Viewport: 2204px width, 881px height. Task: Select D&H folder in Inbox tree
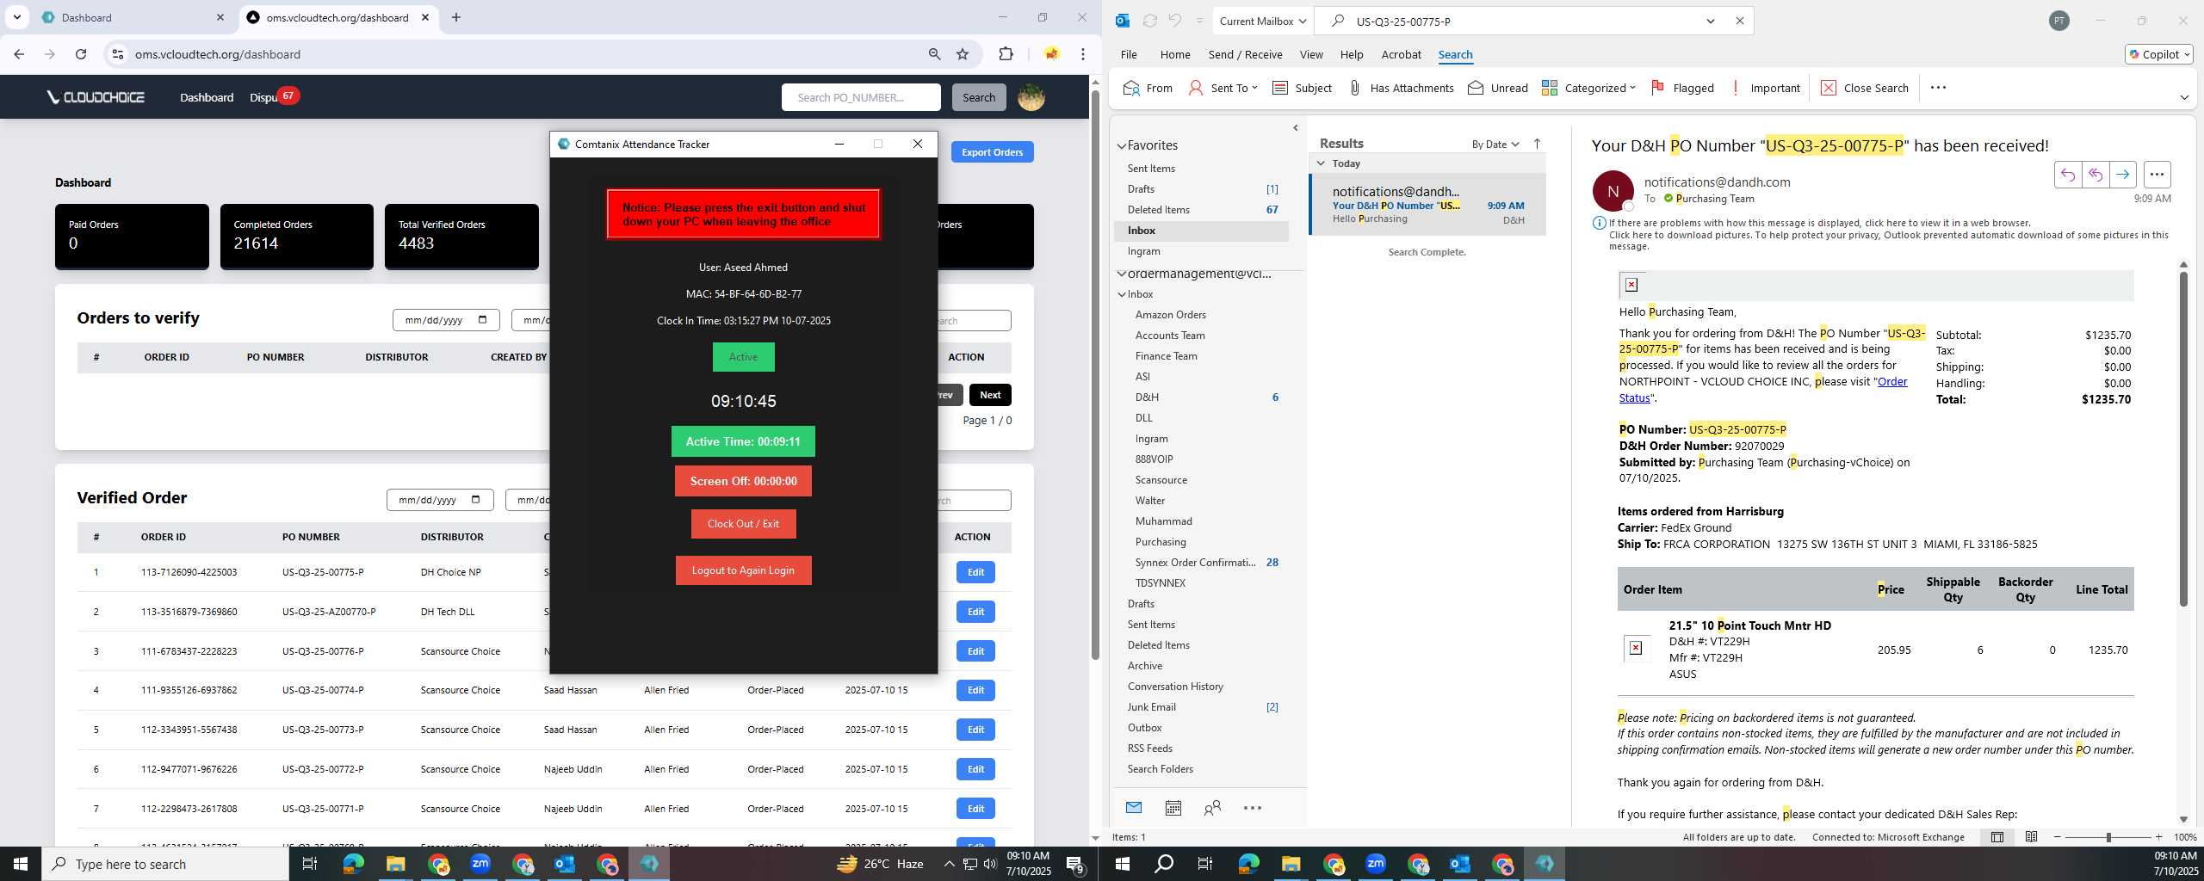(x=1147, y=397)
